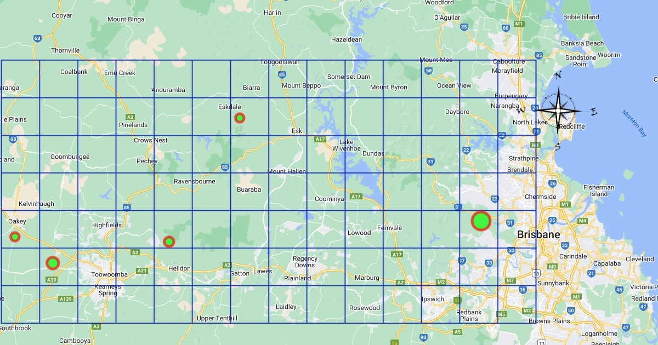The height and width of the screenshot is (345, 658).
Task: Select the Toowoomba place label
Action: (x=109, y=274)
